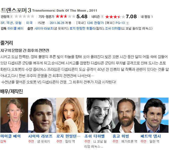Click the 12세 관람가 rating link
169x154 pixels.
click(95, 23)
